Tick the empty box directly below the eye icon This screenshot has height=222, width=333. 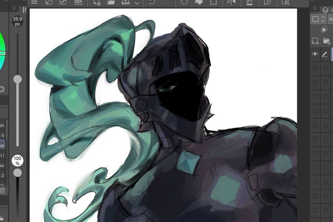tap(315, 68)
